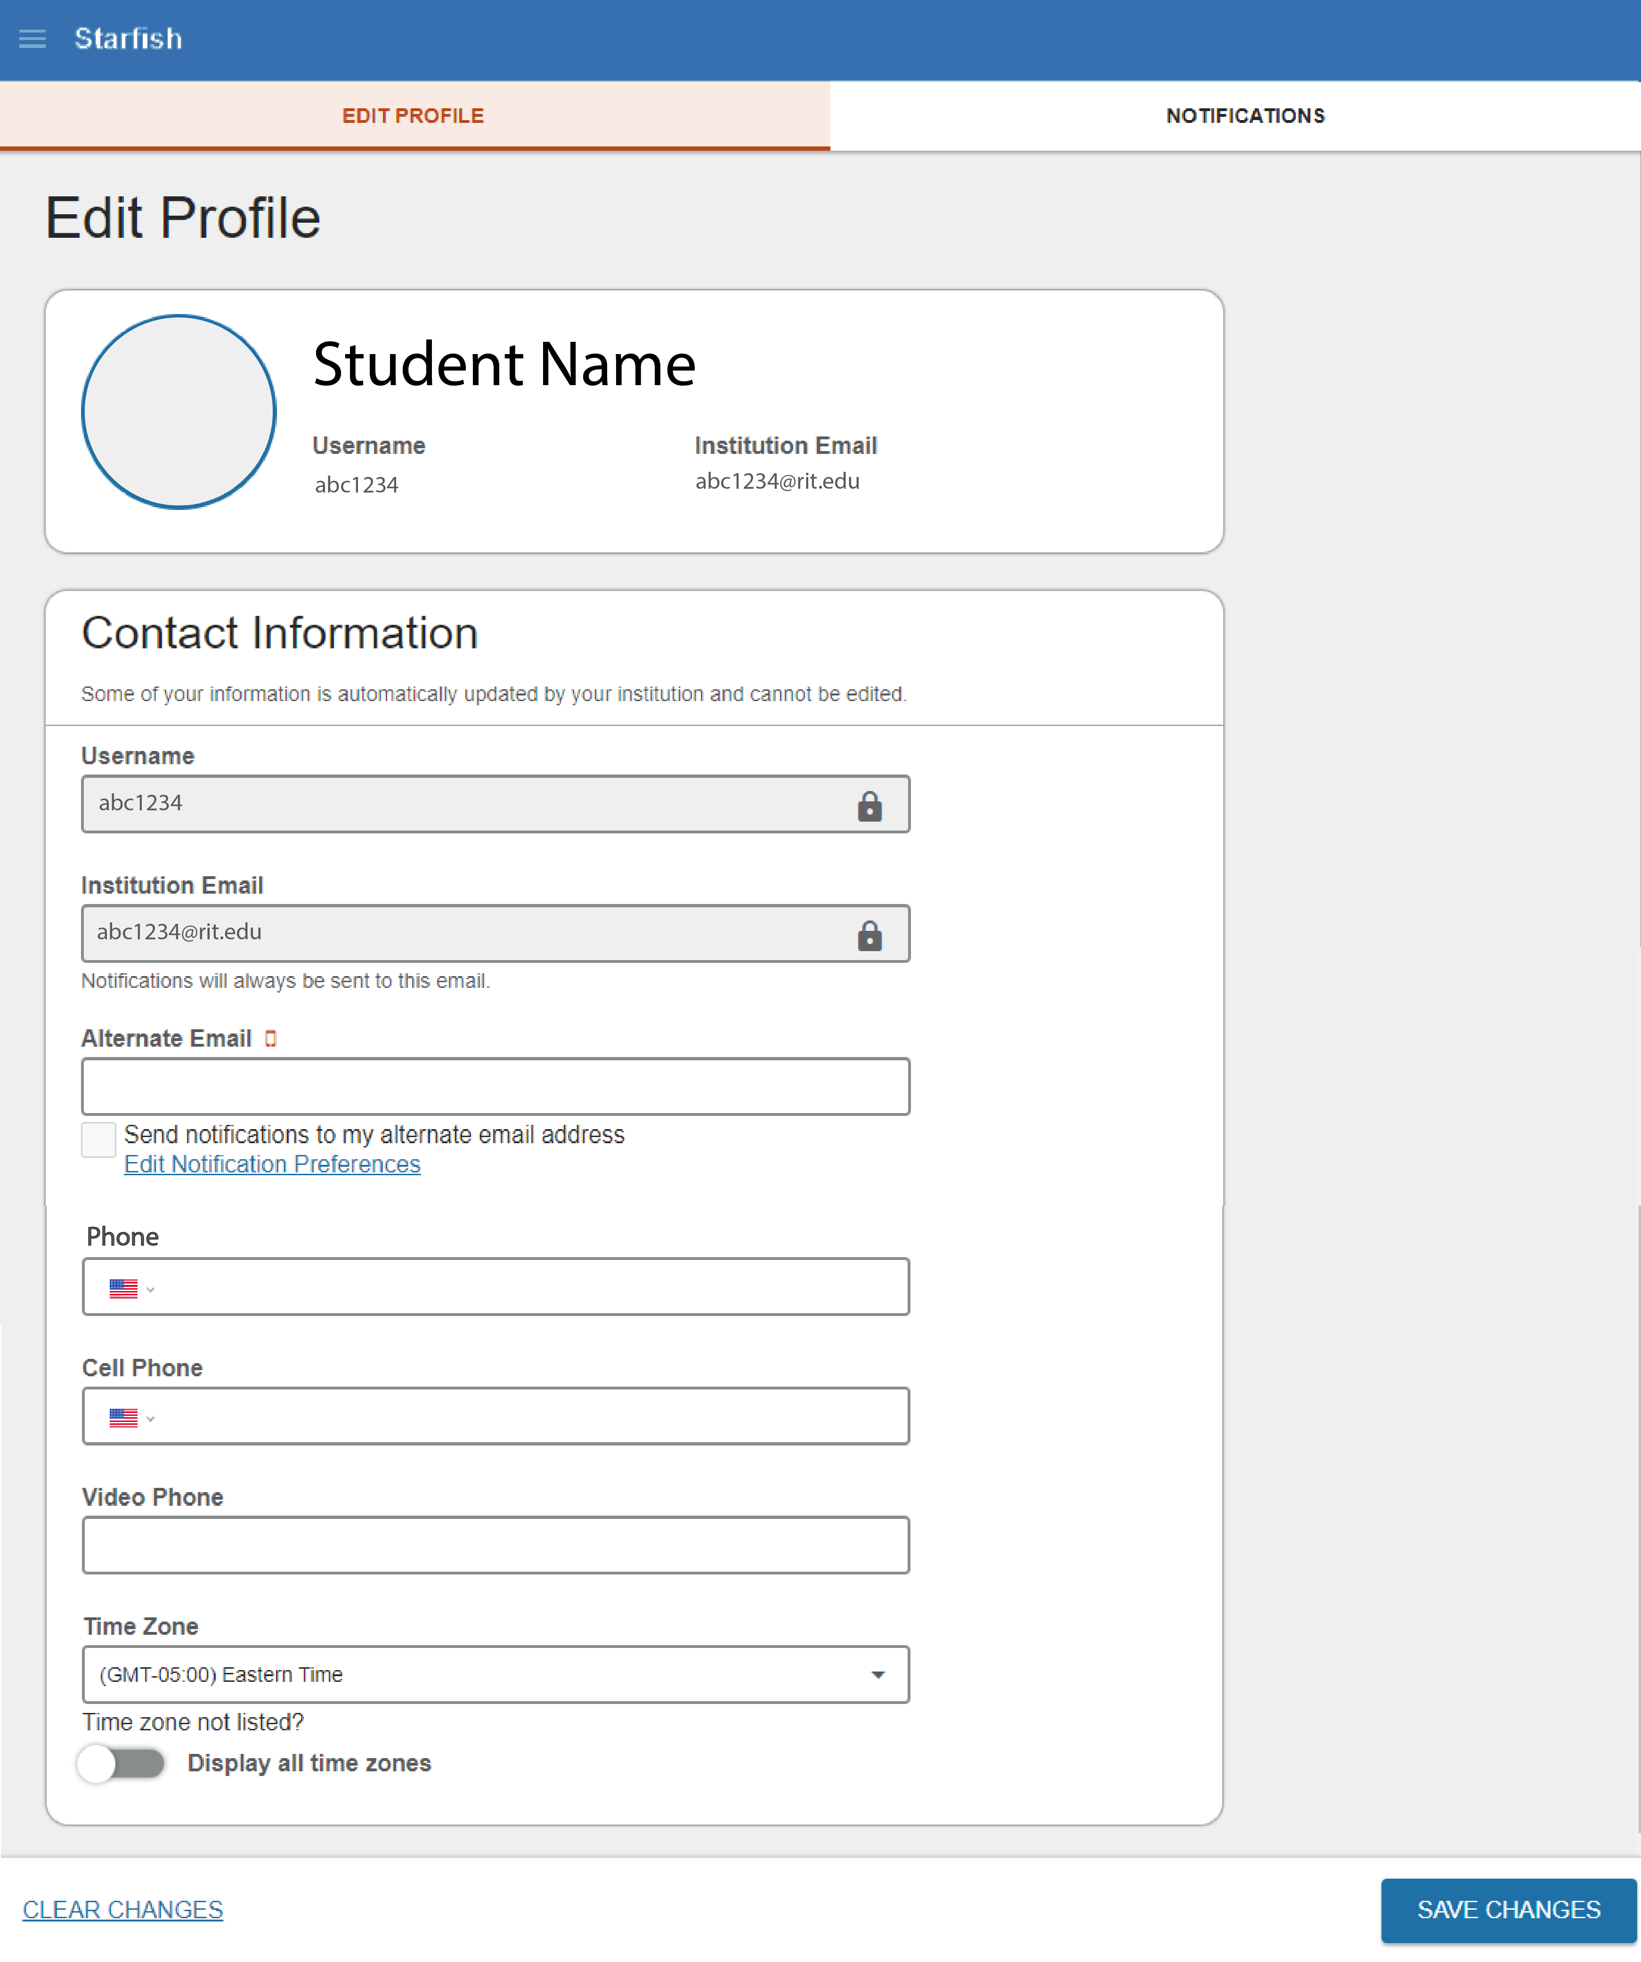Open the hamburger navigation menu
Viewport: 1641px width, 1962px height.
point(32,39)
